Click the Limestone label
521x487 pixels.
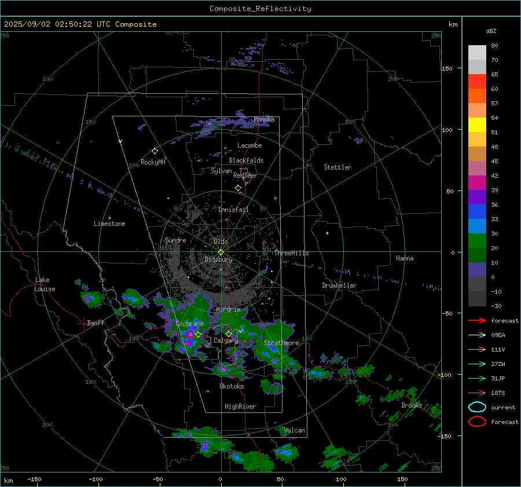pyautogui.click(x=109, y=224)
